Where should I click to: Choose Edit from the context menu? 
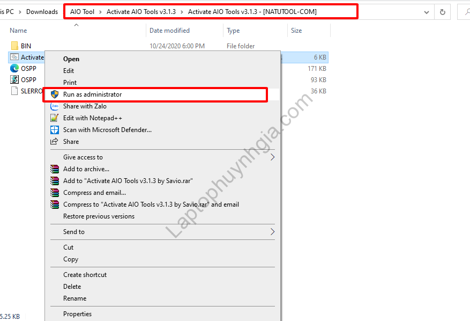[x=69, y=70]
